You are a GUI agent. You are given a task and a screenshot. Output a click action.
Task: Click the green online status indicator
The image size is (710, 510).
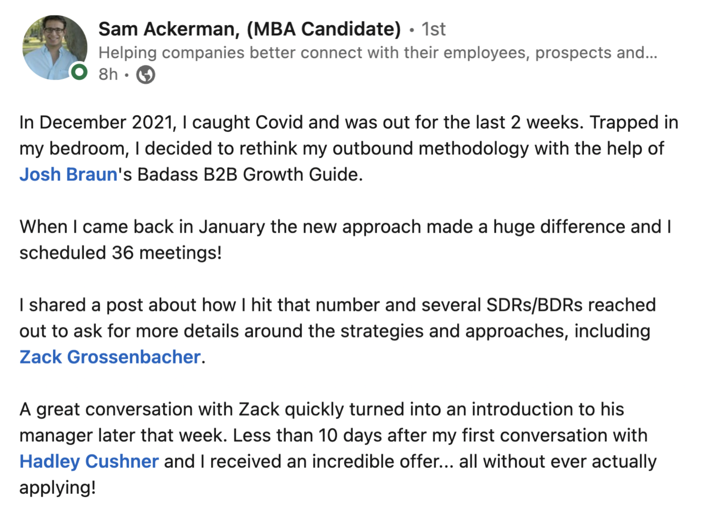79,72
